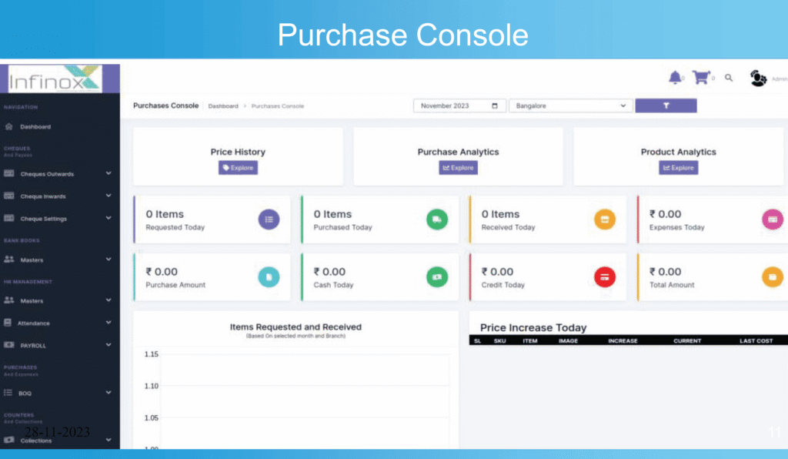
Task: Open the Bangalore branch dropdown
Action: pyautogui.click(x=570, y=106)
